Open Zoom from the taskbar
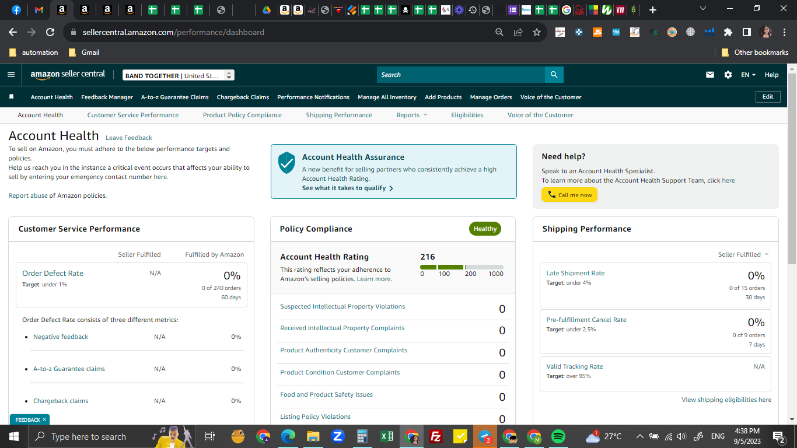 click(337, 436)
